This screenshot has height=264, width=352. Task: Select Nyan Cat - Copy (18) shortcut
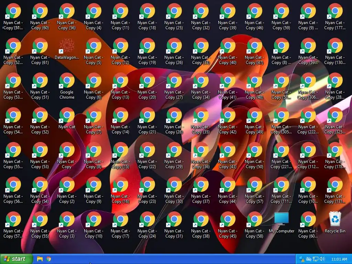tap(147, 17)
